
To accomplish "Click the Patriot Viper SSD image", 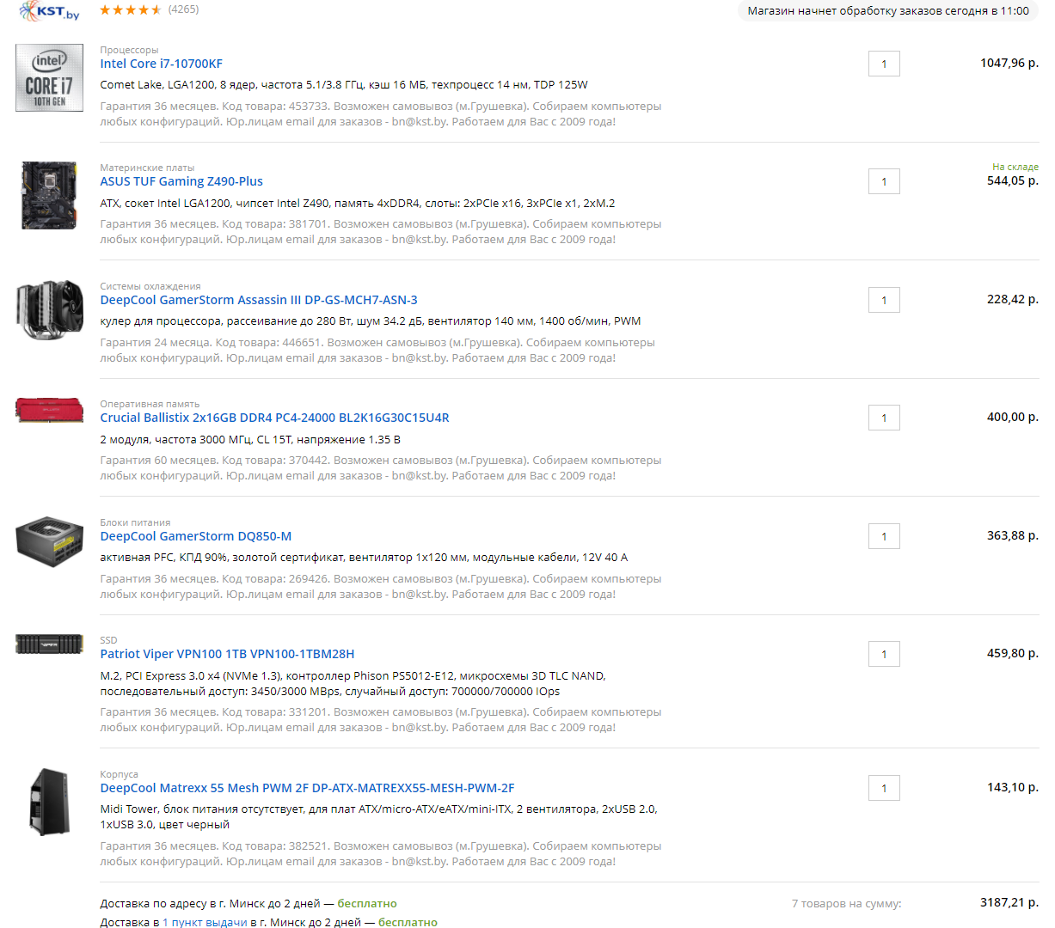I will click(x=49, y=644).
